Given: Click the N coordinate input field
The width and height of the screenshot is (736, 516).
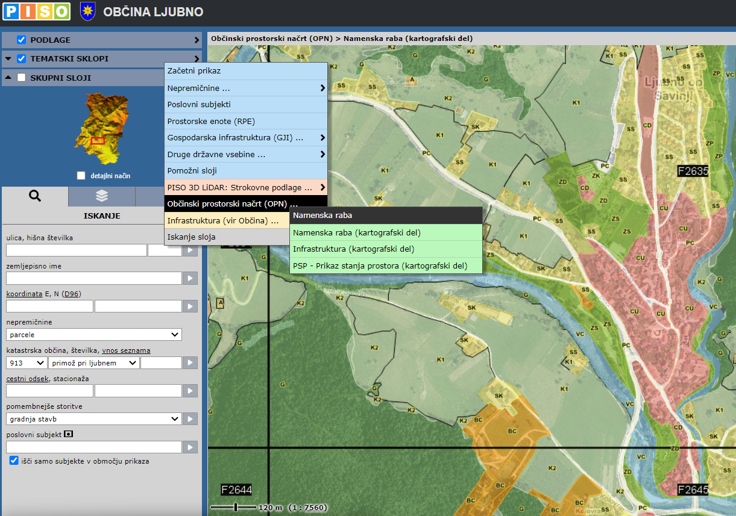Looking at the screenshot, I should [x=138, y=306].
